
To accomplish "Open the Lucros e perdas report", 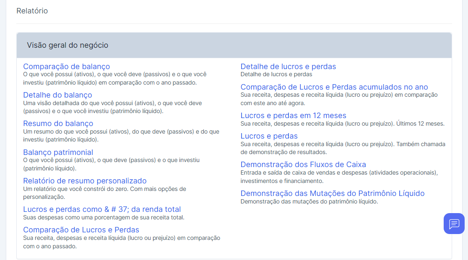I will coord(269,136).
